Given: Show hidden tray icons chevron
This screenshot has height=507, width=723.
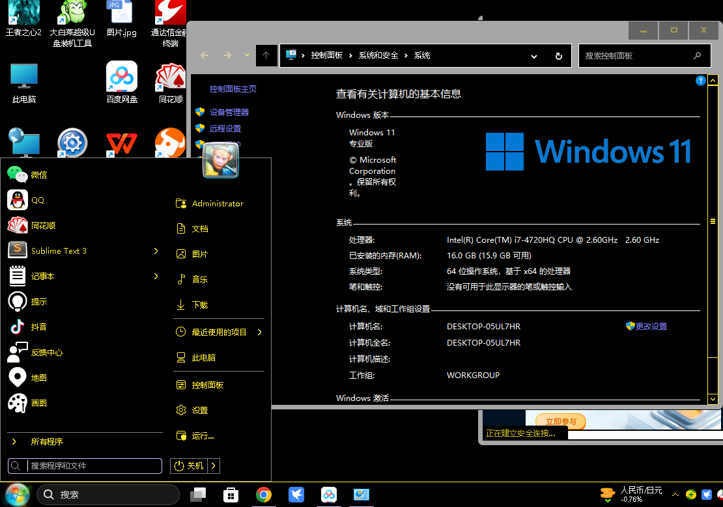Looking at the screenshot, I should pos(675,495).
